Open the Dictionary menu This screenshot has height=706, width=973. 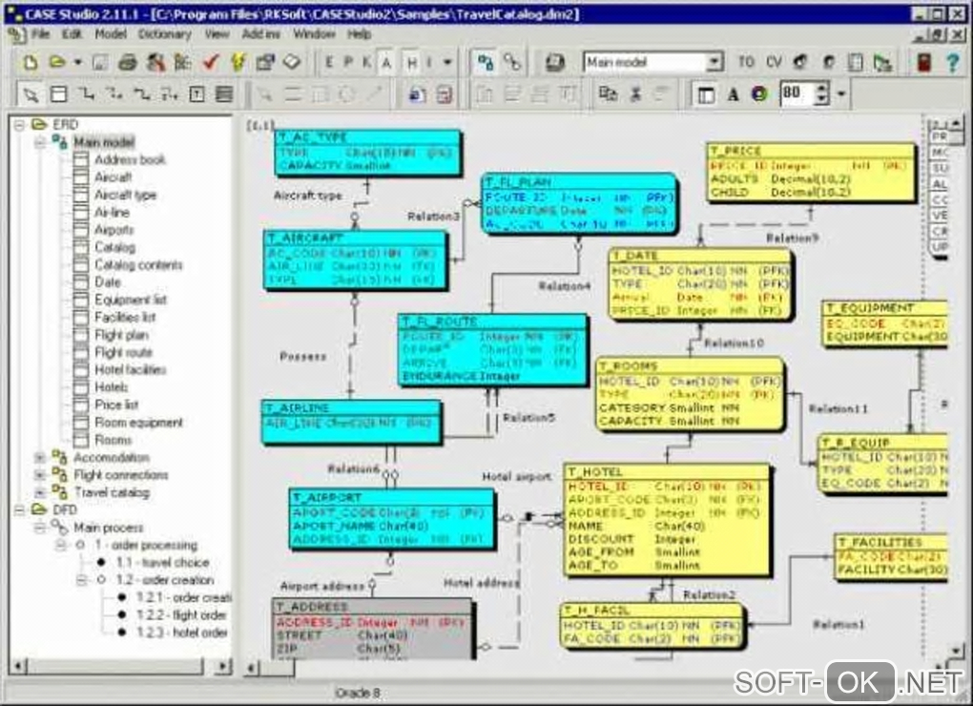point(164,34)
